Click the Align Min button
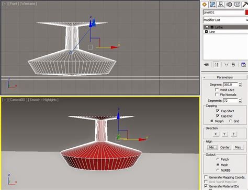Screen dimensions: 248x190 coord(212,147)
